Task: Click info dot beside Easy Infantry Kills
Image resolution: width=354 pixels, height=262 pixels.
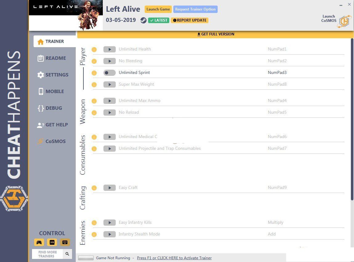Action: point(94,223)
